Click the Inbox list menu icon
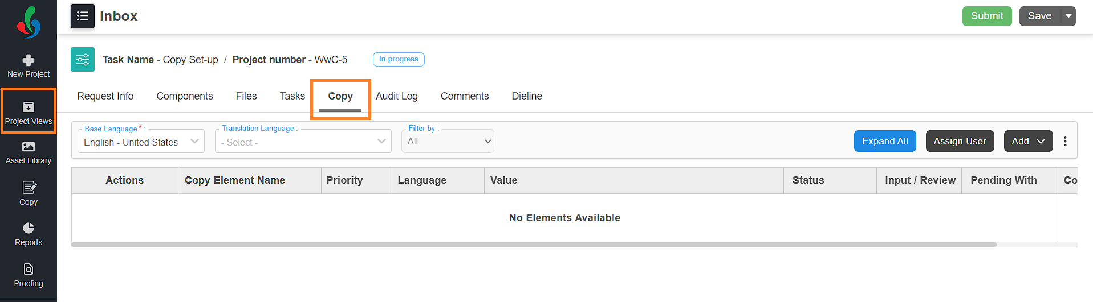 point(83,16)
